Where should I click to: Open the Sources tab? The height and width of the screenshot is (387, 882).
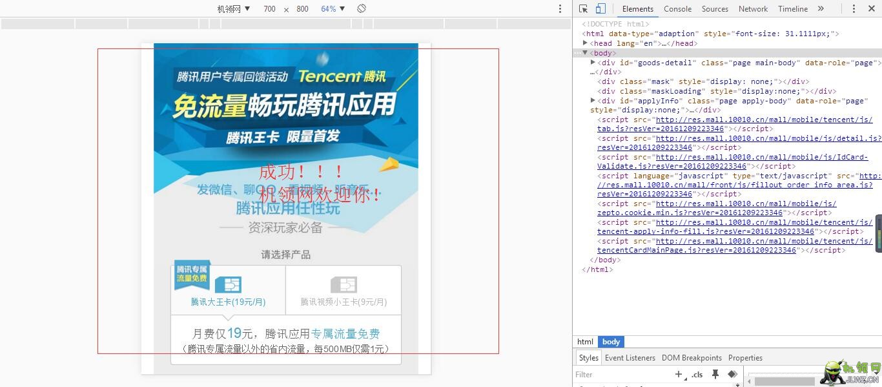pyautogui.click(x=715, y=9)
